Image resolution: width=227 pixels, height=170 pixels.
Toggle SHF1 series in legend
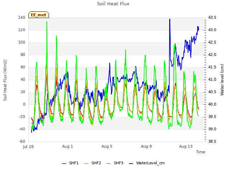tap(70, 163)
